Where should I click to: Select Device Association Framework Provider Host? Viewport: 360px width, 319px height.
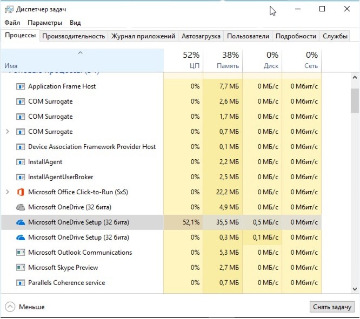(92, 147)
